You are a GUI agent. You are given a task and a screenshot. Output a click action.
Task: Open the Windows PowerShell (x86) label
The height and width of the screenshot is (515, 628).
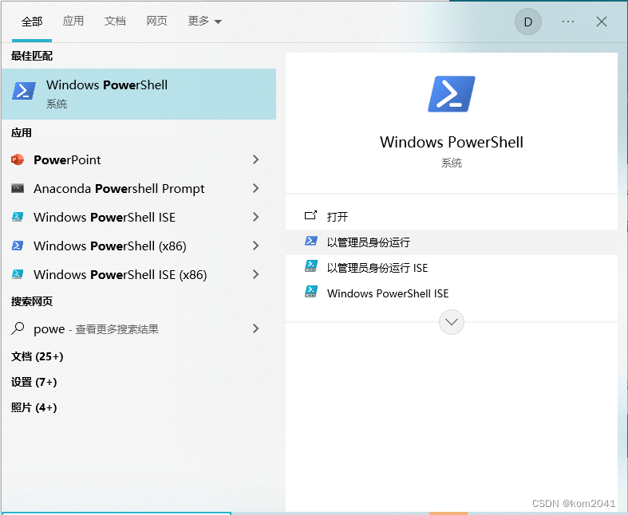point(110,246)
